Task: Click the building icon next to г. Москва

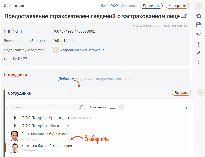Action: (68, 126)
